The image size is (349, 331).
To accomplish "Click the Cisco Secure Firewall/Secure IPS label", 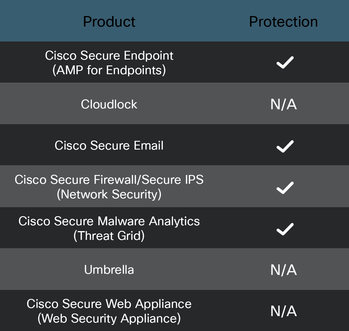I will 109,180.
